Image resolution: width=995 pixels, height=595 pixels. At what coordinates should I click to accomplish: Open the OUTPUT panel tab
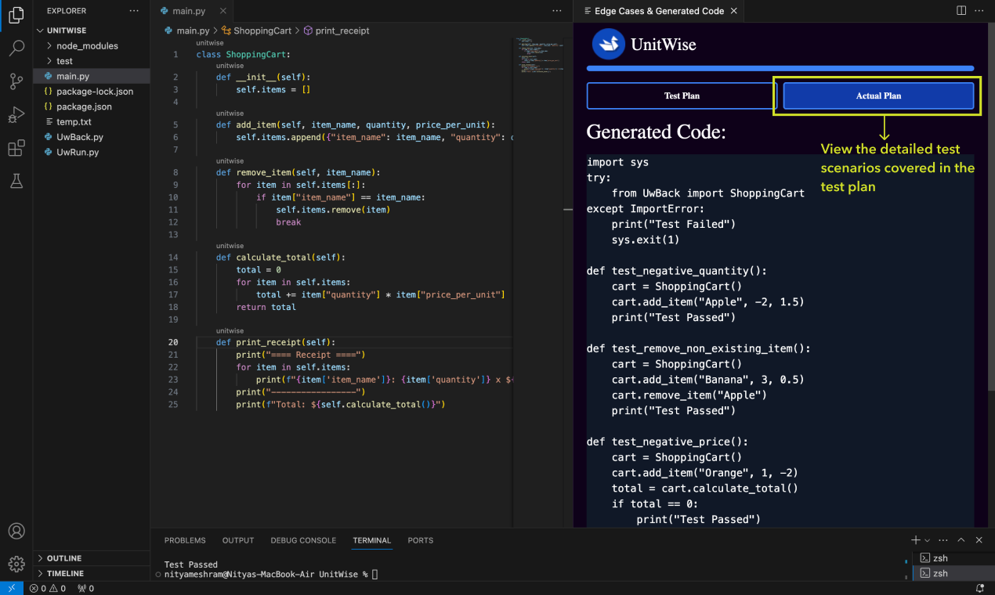(x=238, y=540)
